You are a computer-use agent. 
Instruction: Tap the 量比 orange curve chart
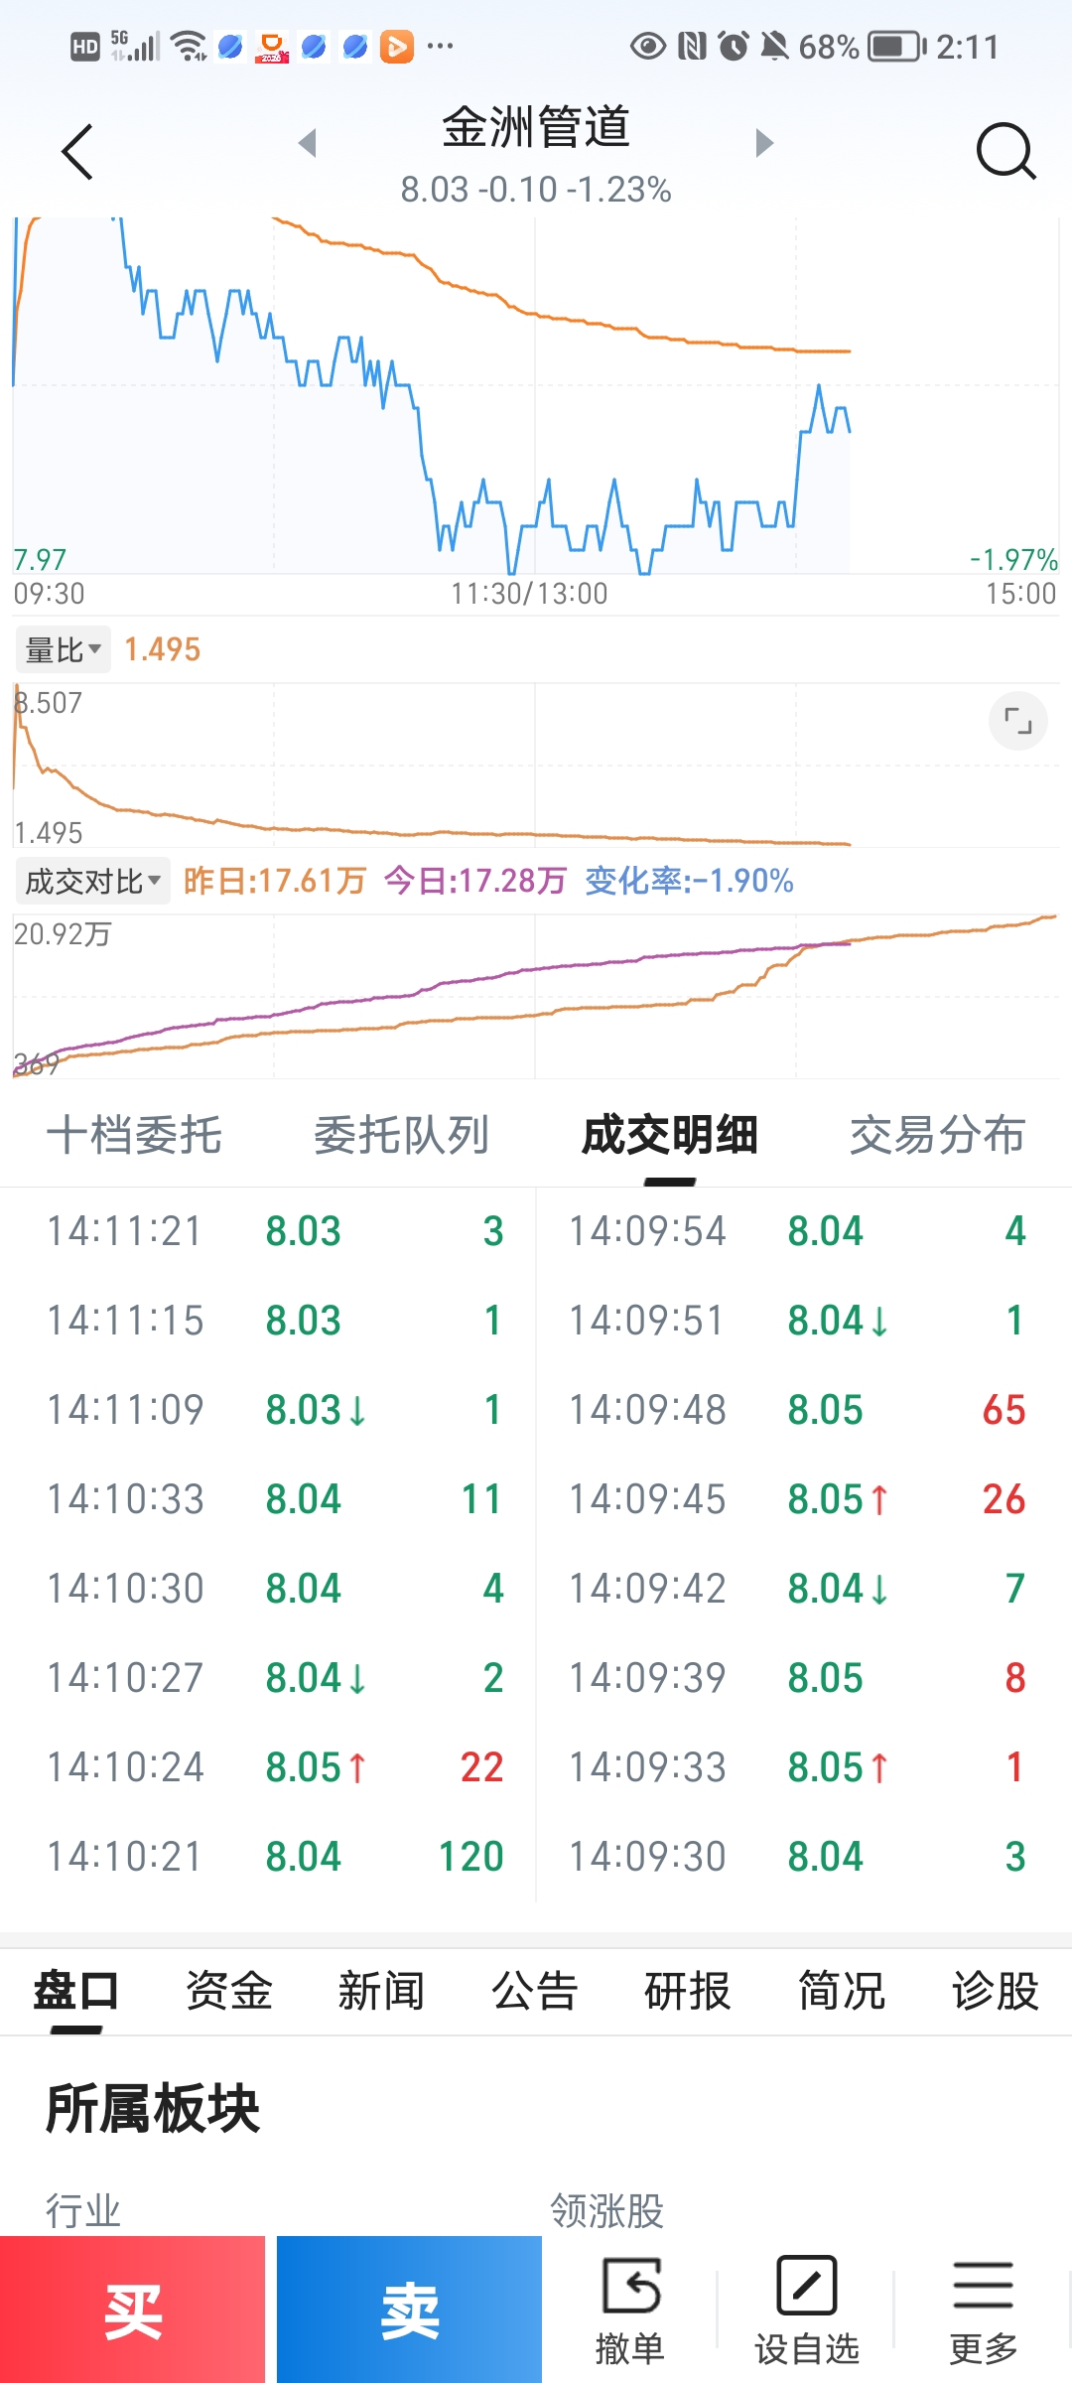[536, 765]
